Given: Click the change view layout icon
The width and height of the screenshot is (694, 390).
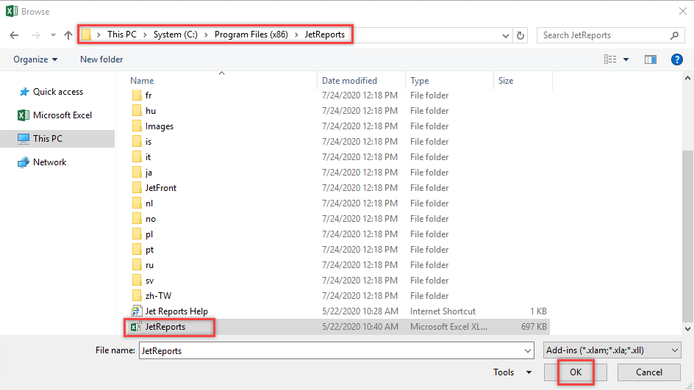Looking at the screenshot, I should click(x=610, y=59).
